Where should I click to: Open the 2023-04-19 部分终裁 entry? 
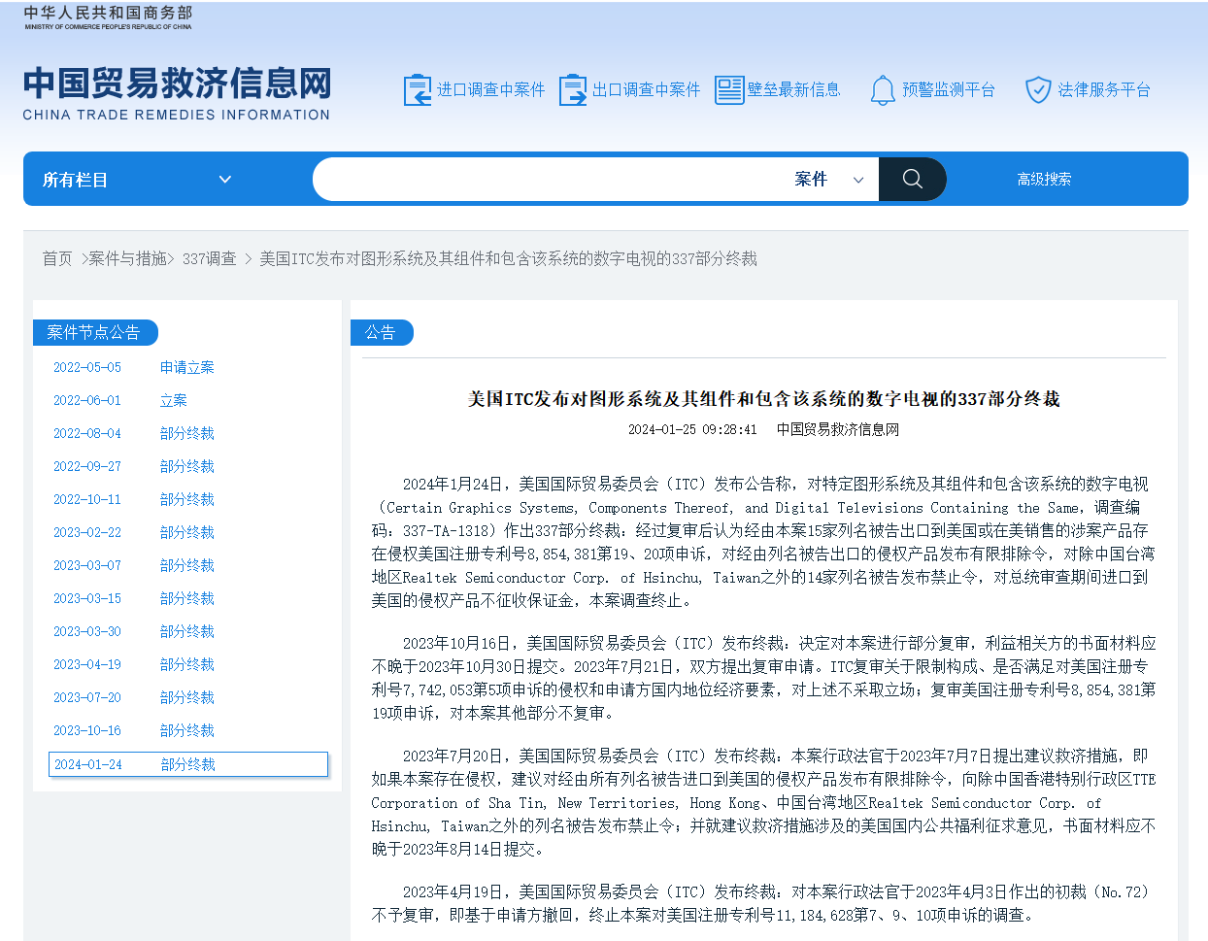(x=134, y=664)
